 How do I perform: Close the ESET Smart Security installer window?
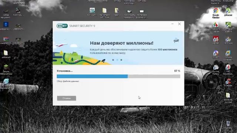[179, 24]
